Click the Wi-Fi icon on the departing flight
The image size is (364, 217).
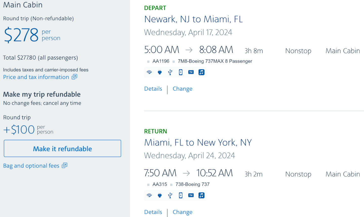[149, 72]
